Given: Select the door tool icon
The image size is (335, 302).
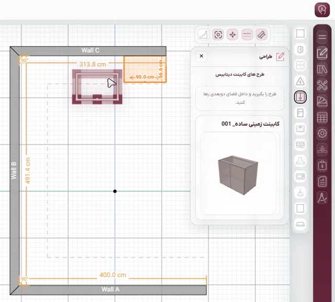Looking at the screenshot, I should [300, 50].
